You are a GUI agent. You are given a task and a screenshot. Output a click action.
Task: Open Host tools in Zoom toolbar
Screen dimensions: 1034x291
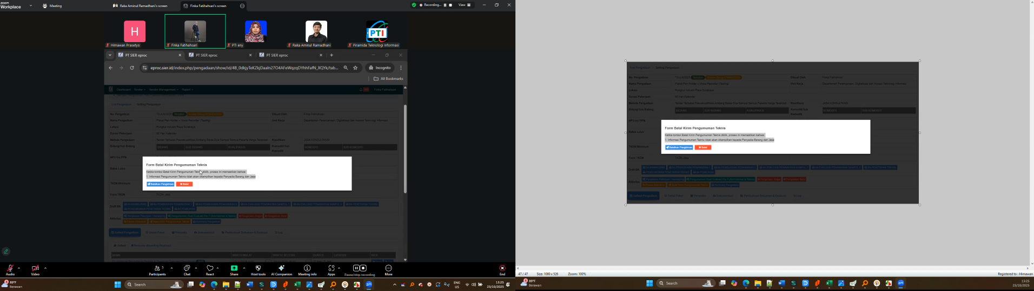(x=258, y=270)
